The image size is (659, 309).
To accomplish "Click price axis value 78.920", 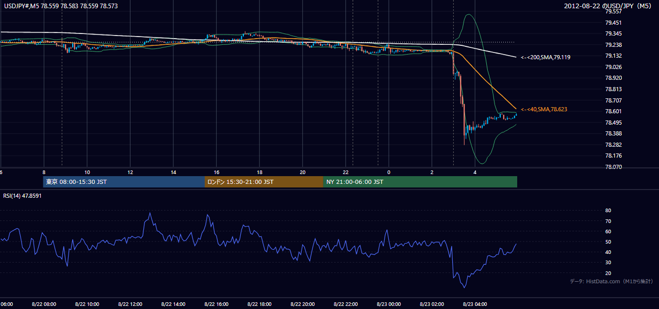I will [x=613, y=78].
